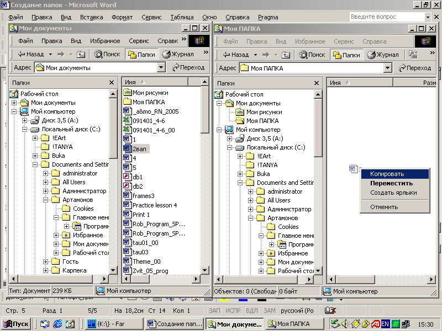Viewport: 442px width, 331px height.
Task: Choose Создать ярлыки in the context menu
Action: (395, 193)
